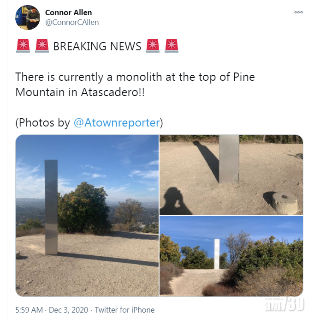Screen dimensions: 314x320
Task: Click the BREAKING NEWS headline text
Action: [x=97, y=46]
